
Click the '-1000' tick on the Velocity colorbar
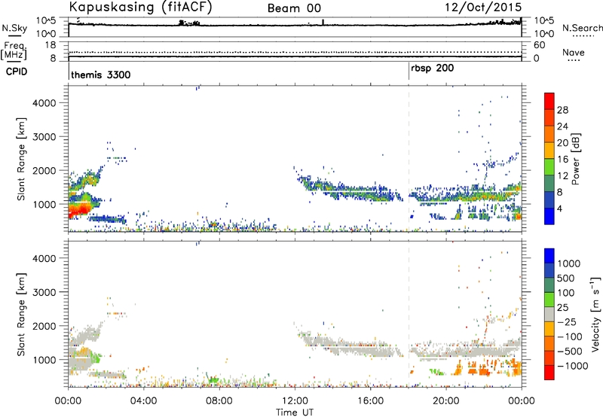(x=572, y=366)
